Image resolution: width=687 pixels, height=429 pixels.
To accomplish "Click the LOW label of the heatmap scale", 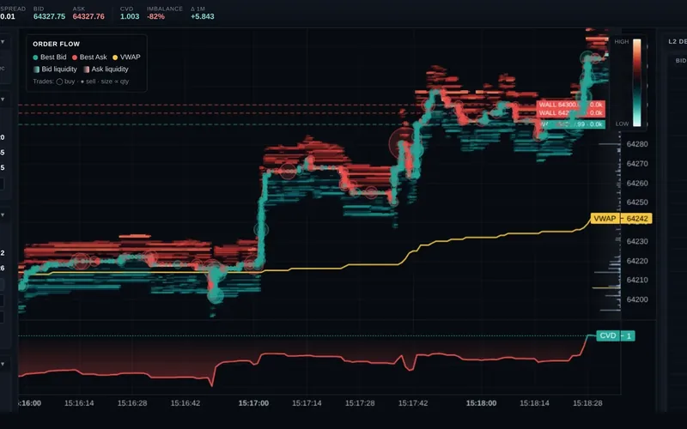I will (622, 124).
